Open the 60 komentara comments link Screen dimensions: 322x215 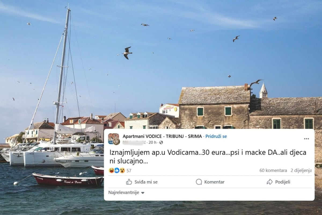273,170
